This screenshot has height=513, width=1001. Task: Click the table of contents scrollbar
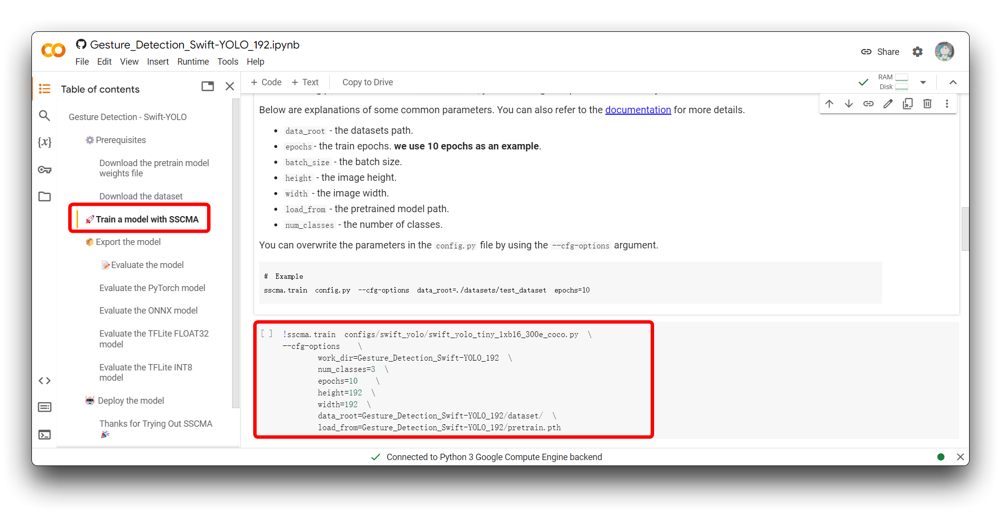(236, 253)
